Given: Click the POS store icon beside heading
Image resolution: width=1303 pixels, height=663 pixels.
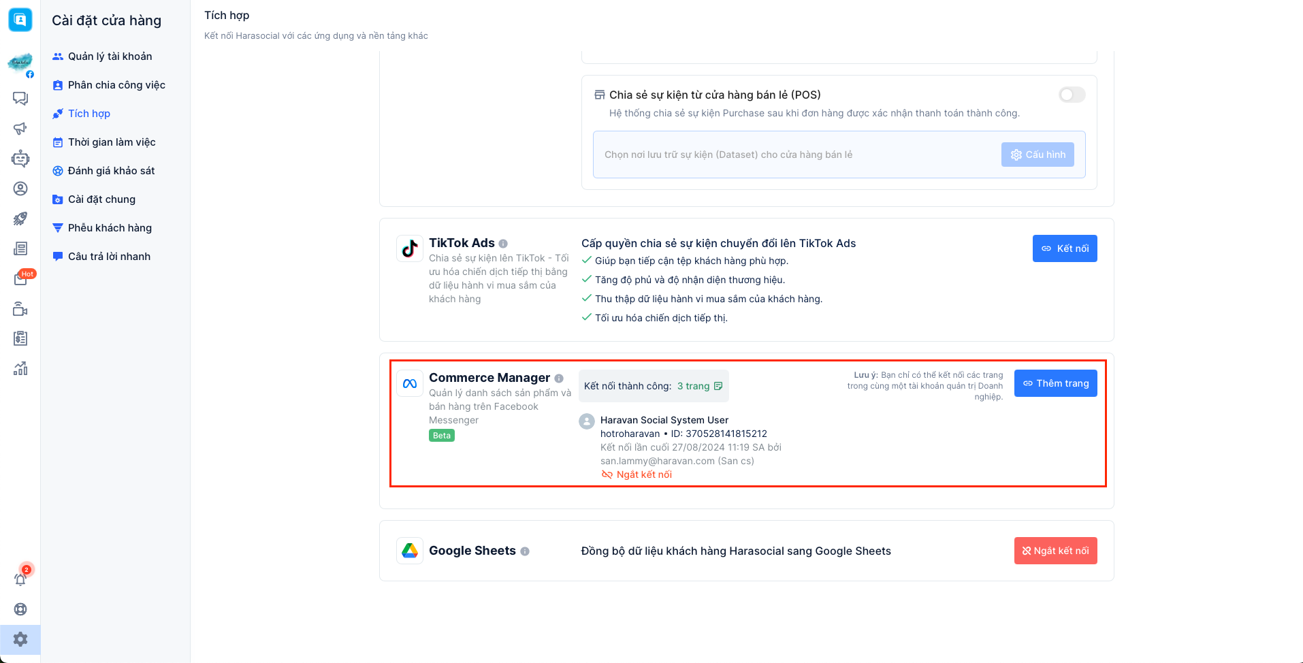Looking at the screenshot, I should [x=600, y=95].
